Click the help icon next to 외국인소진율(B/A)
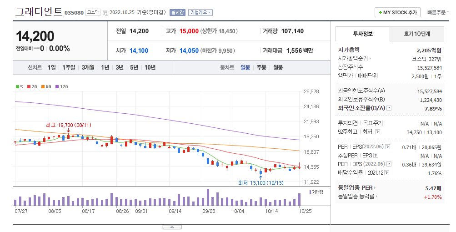This screenshot has width=456, height=232. point(389,108)
